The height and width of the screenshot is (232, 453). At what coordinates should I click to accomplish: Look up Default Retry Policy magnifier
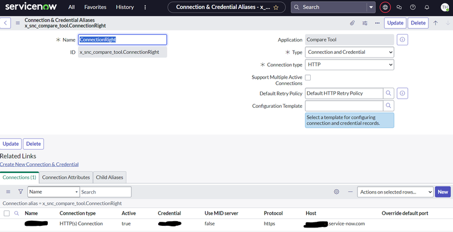pyautogui.click(x=389, y=93)
